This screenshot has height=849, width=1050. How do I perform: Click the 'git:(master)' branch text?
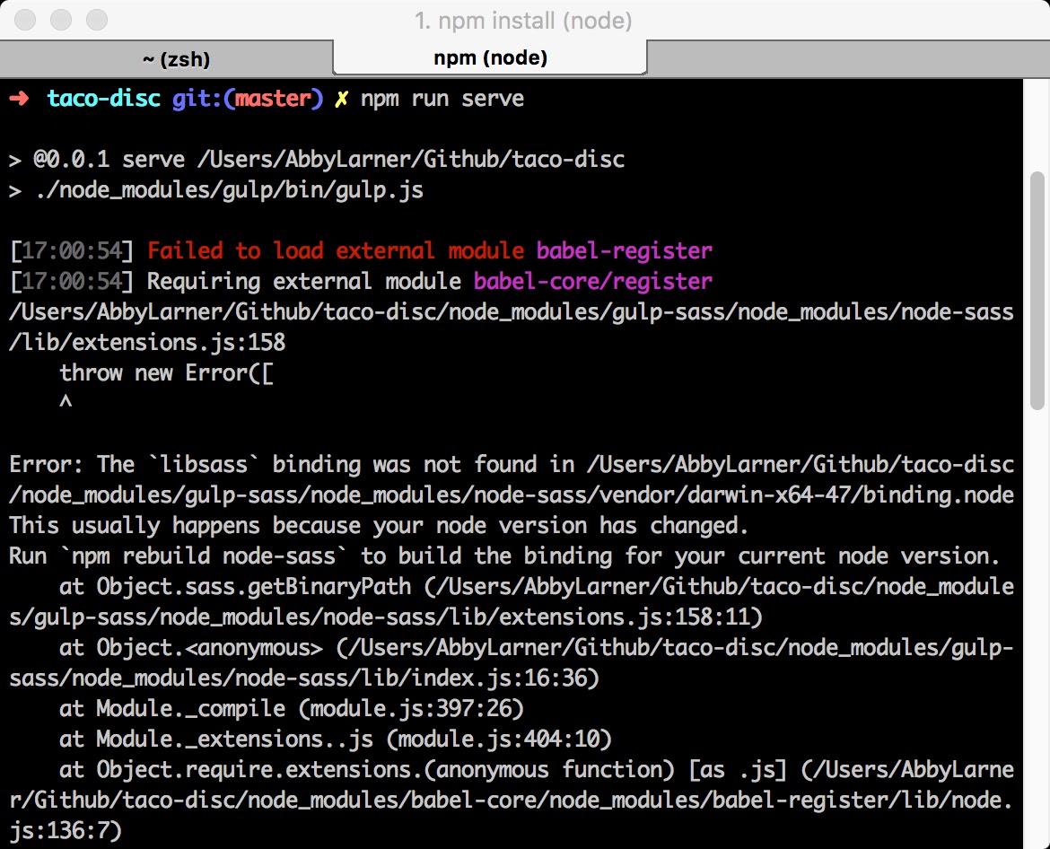point(248,99)
